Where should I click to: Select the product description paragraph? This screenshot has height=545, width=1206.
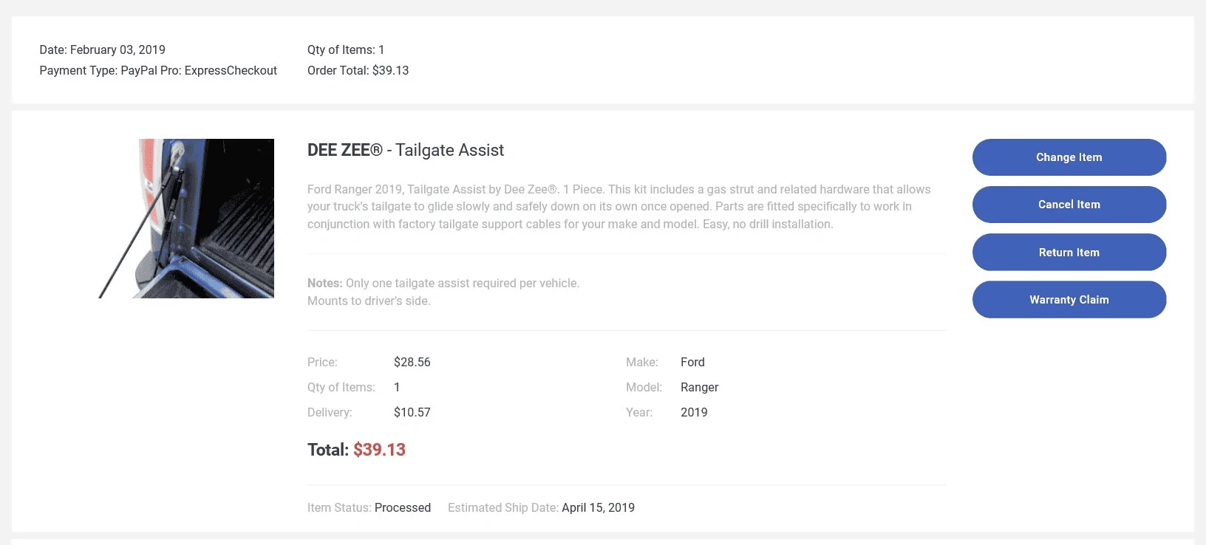[x=619, y=207]
